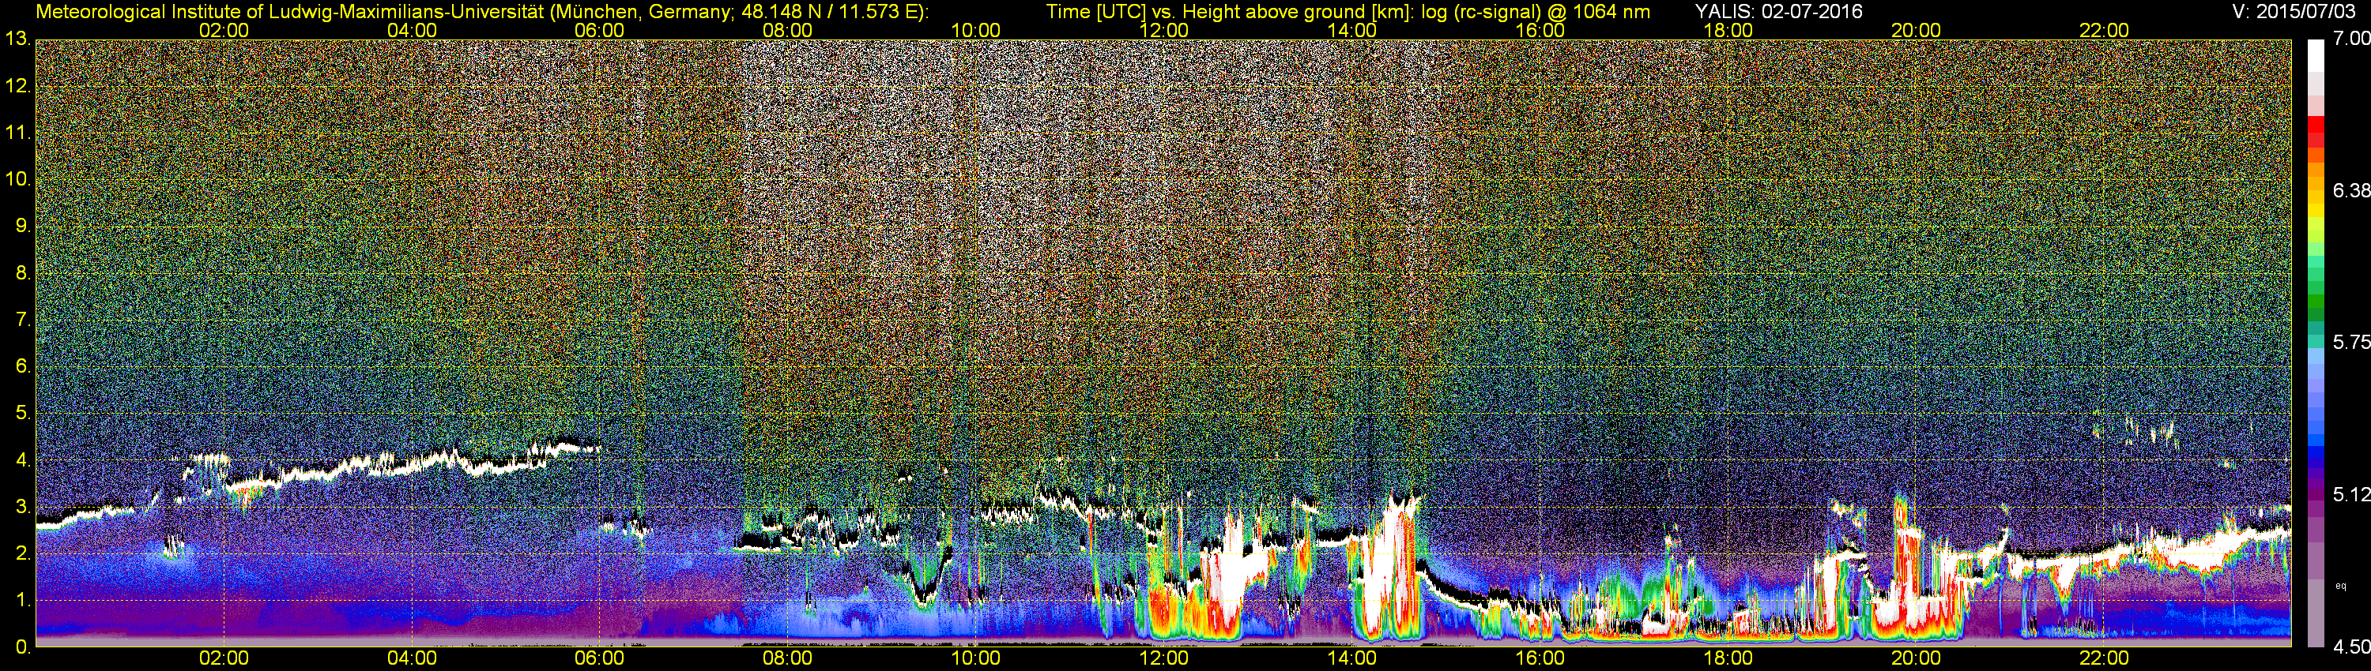
Task: Click the 16:00 label on the top time axis
Action: (1540, 30)
